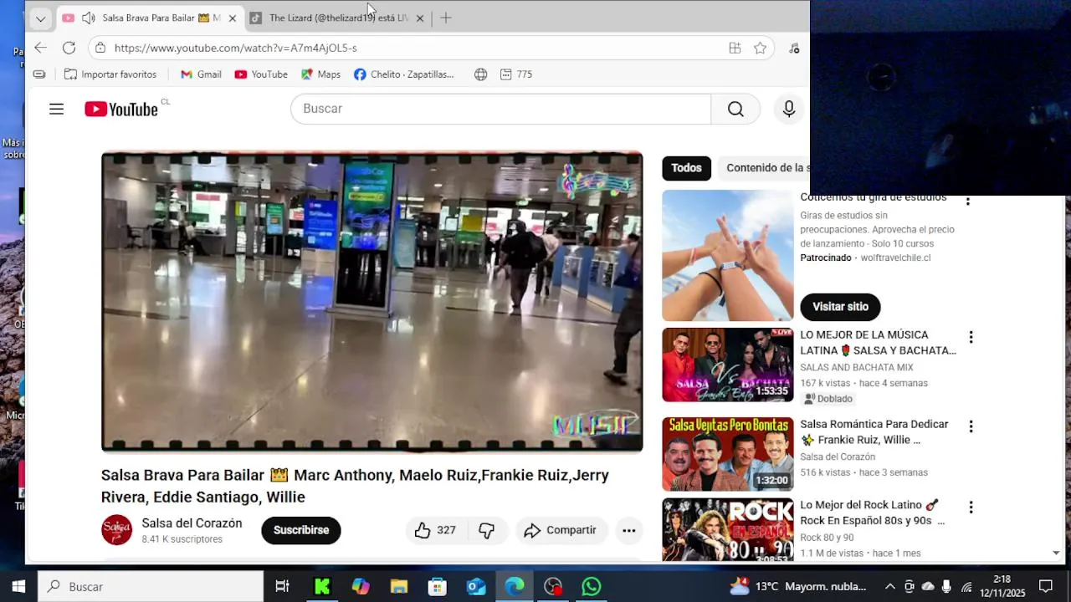Open Salsa Romántica Para Dedicar video title
This screenshot has height=602, width=1071.
click(874, 432)
